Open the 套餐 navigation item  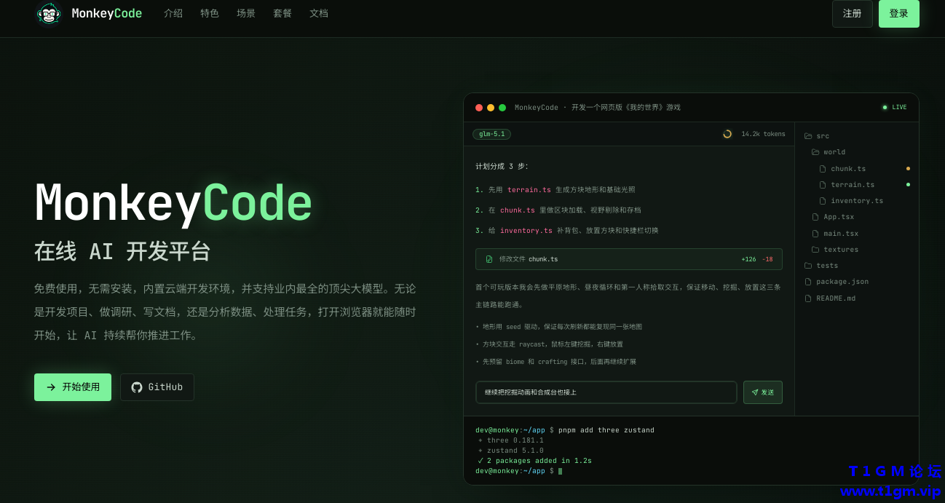pyautogui.click(x=282, y=13)
